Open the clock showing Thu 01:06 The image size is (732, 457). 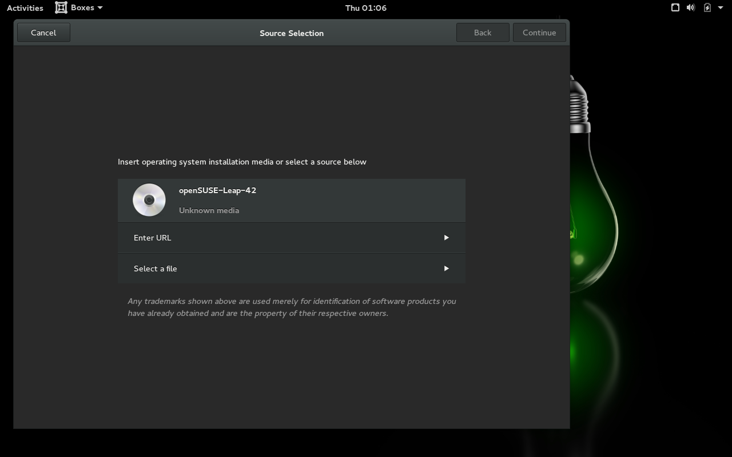point(366,8)
